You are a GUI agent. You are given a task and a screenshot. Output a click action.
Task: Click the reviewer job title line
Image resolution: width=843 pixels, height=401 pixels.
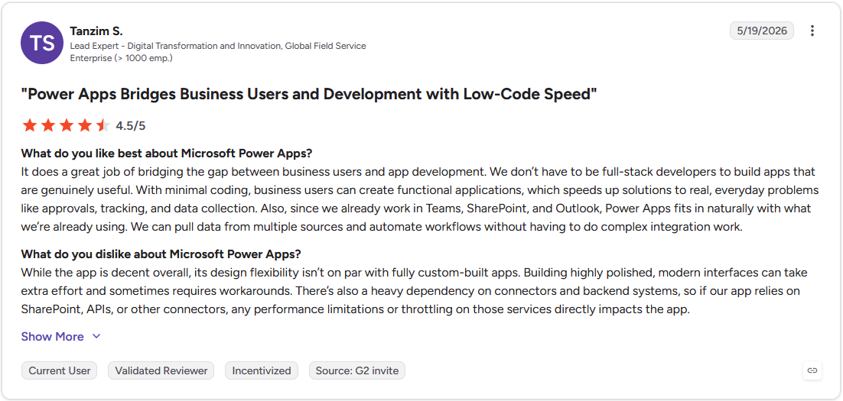click(x=218, y=46)
